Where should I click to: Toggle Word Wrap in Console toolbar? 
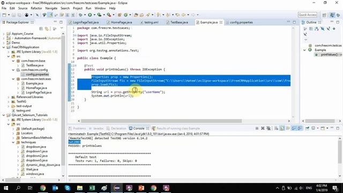(288, 128)
